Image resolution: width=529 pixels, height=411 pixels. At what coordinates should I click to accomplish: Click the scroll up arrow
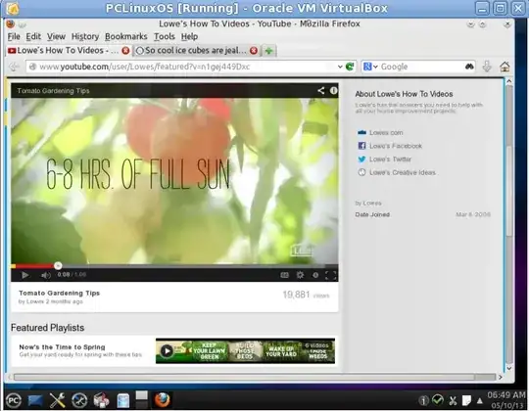click(509, 81)
